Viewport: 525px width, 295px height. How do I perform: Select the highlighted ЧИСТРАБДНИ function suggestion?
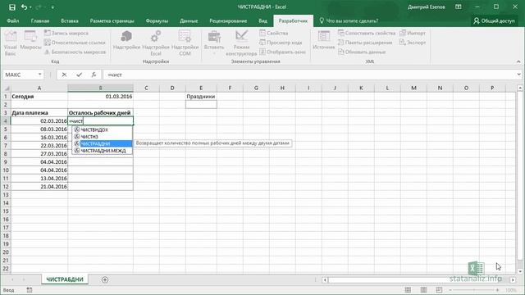point(103,143)
